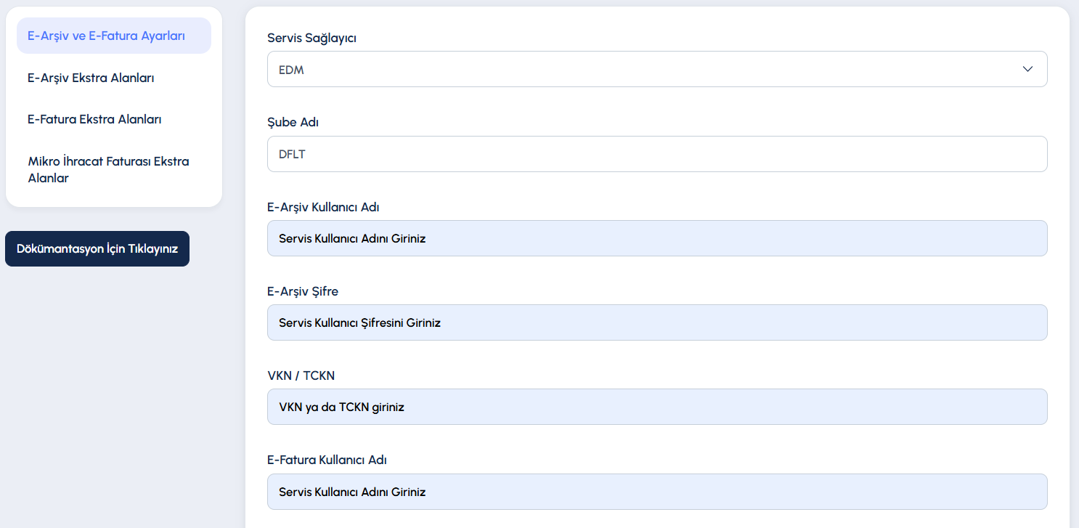Click the E-Fatura Kullanıcı Adı label

pos(327,460)
